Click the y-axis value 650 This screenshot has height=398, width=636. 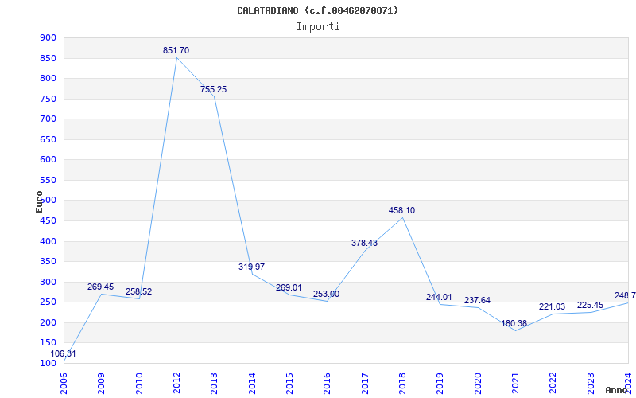(48, 140)
